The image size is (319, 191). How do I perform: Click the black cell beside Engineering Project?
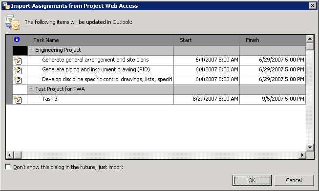click(20, 51)
